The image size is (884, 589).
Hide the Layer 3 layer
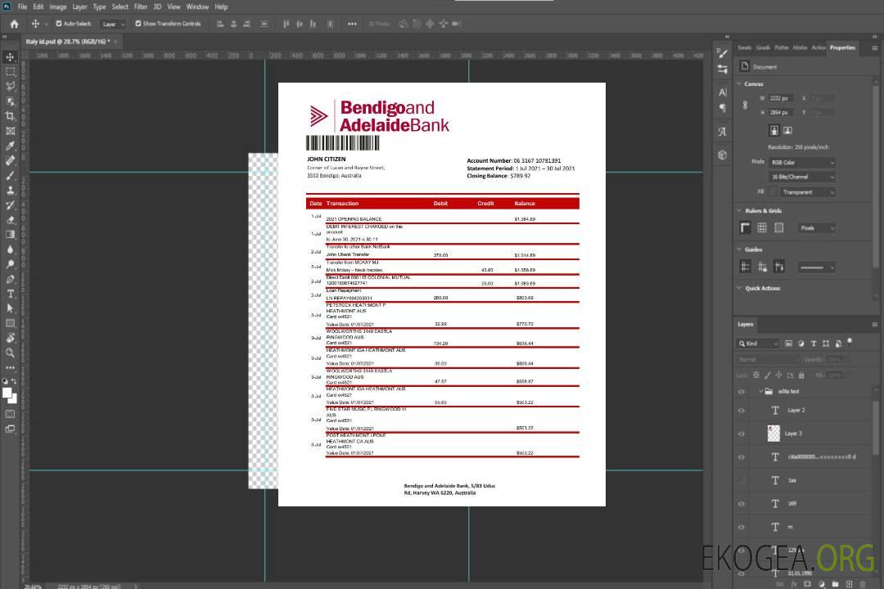(742, 434)
